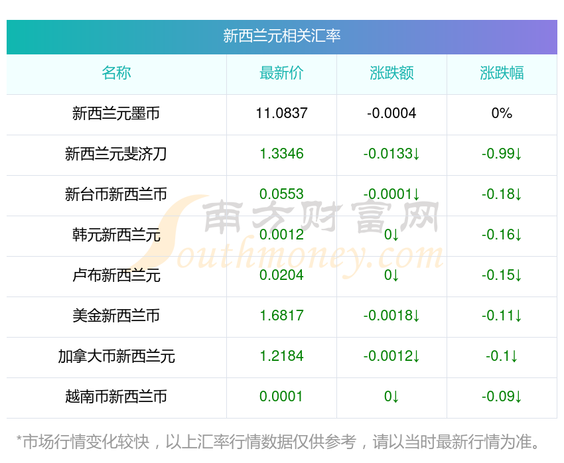
Task: Click the price 0.0553
Action: coord(281,194)
